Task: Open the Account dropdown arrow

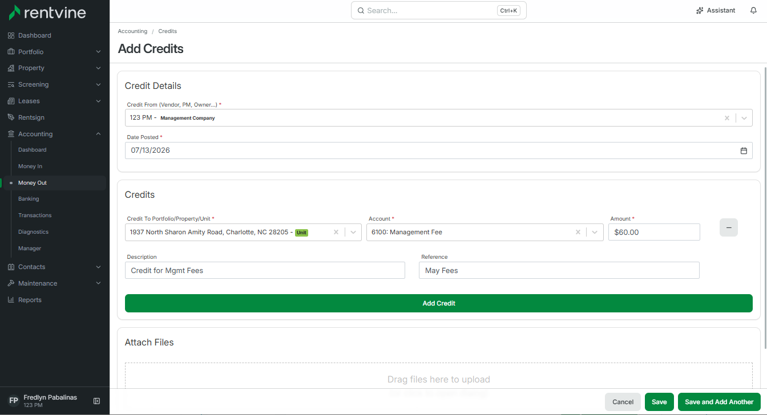Action: pos(595,232)
